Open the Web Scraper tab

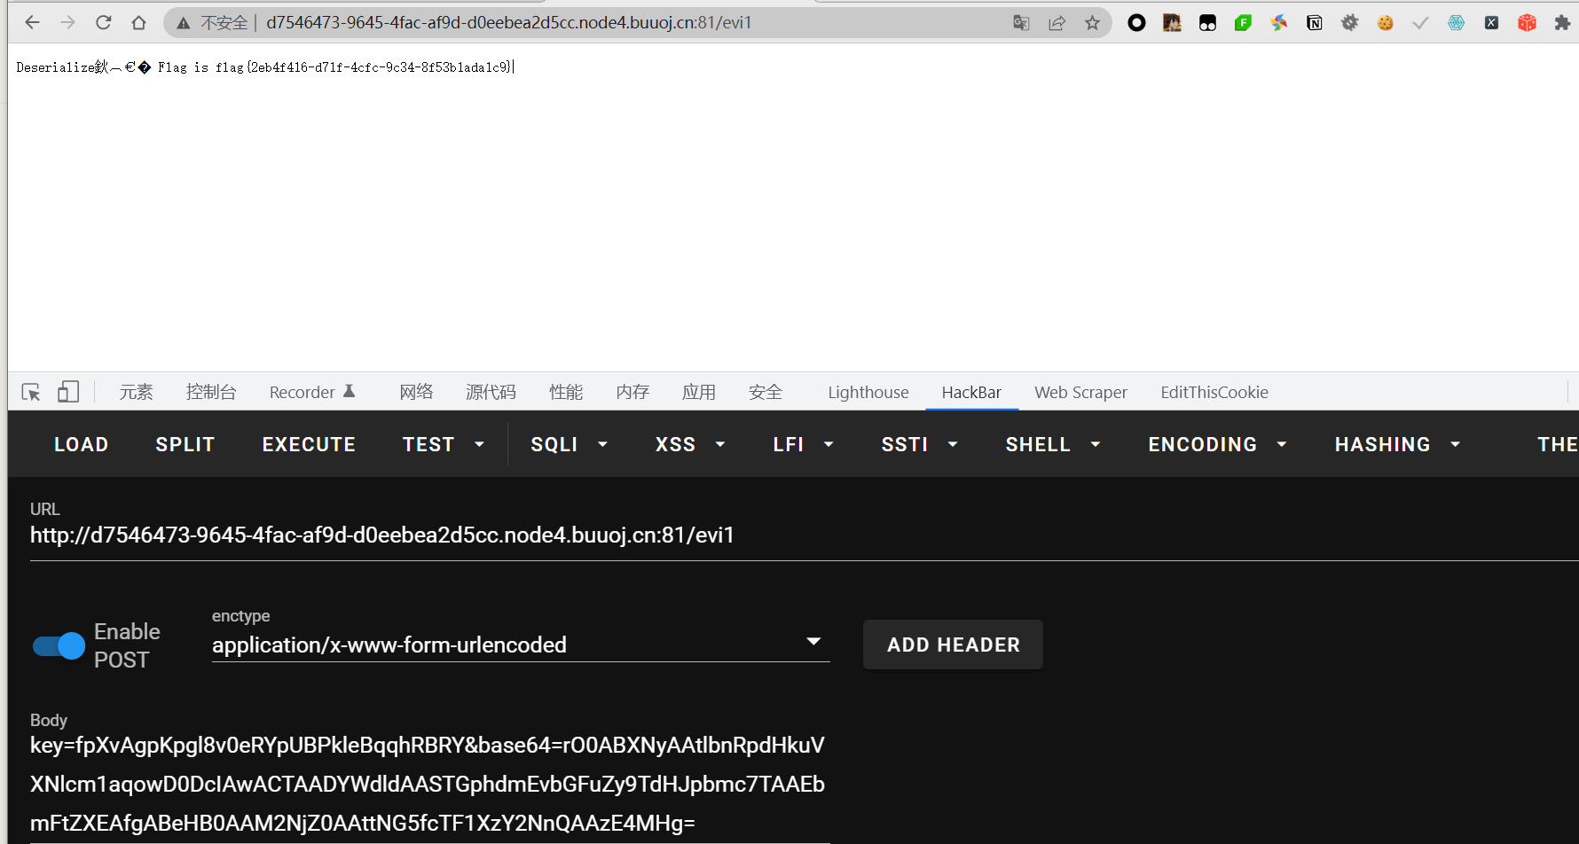(1080, 392)
